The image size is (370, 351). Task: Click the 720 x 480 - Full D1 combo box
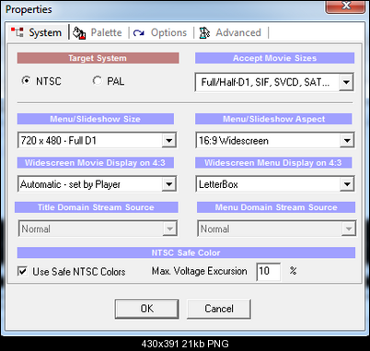(97, 140)
